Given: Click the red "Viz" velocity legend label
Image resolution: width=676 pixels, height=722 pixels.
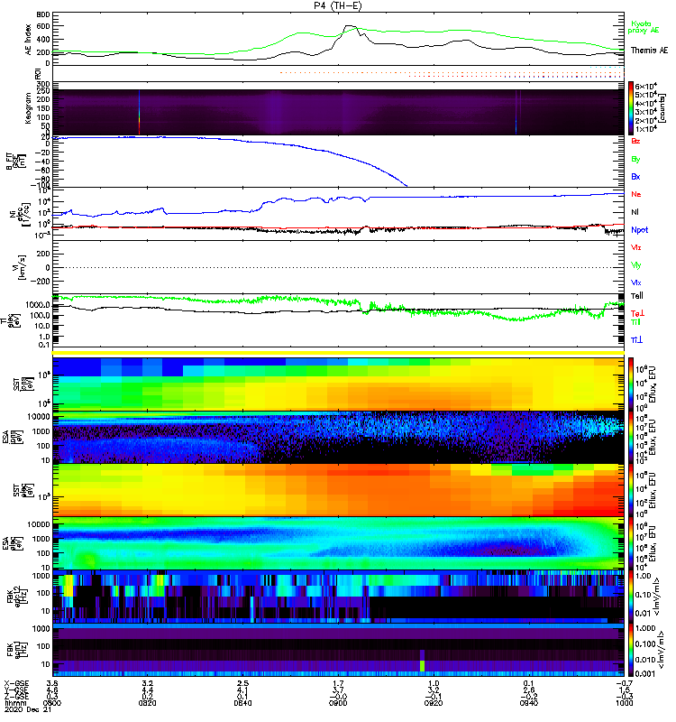Looking at the screenshot, I should (x=636, y=247).
